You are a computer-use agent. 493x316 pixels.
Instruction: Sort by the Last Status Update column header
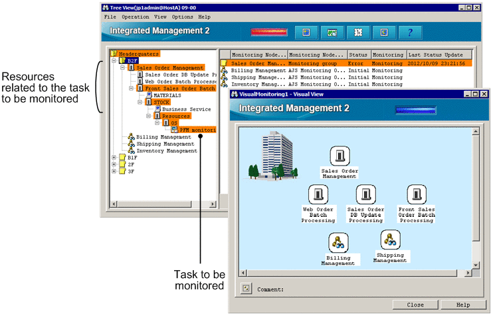coord(439,55)
